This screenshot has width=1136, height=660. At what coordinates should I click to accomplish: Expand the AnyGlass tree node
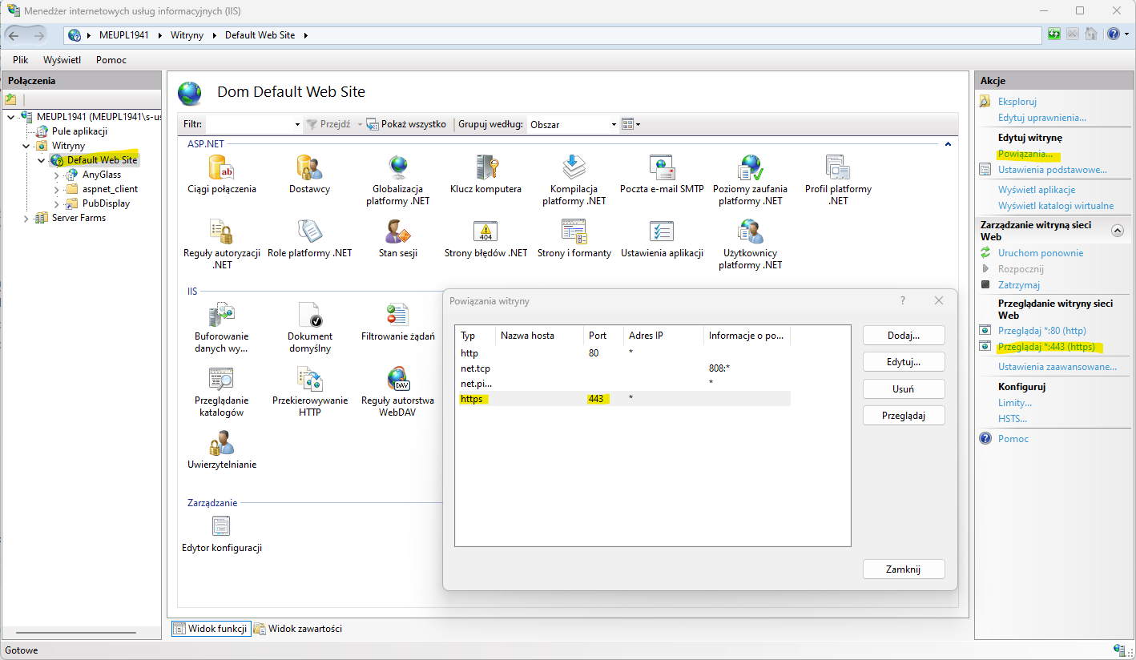coord(56,175)
